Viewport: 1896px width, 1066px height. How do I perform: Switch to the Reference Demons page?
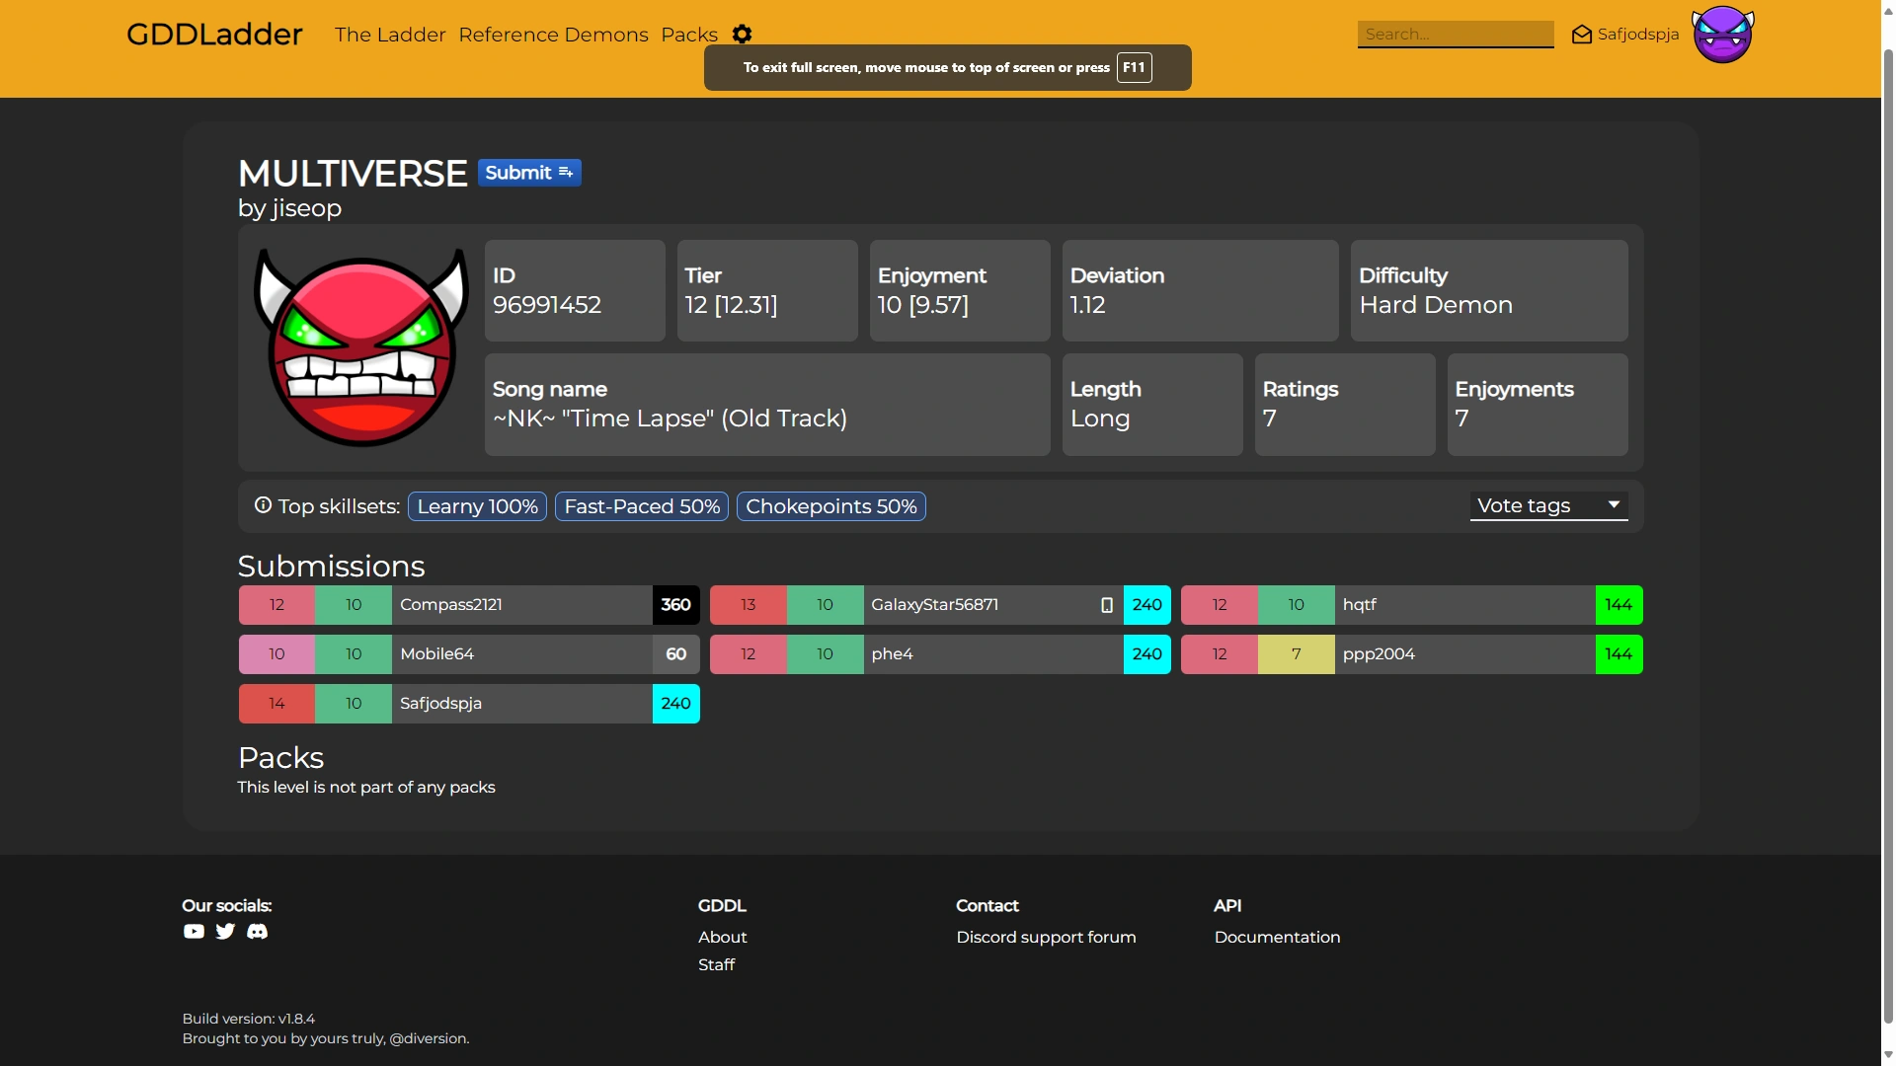(x=554, y=35)
